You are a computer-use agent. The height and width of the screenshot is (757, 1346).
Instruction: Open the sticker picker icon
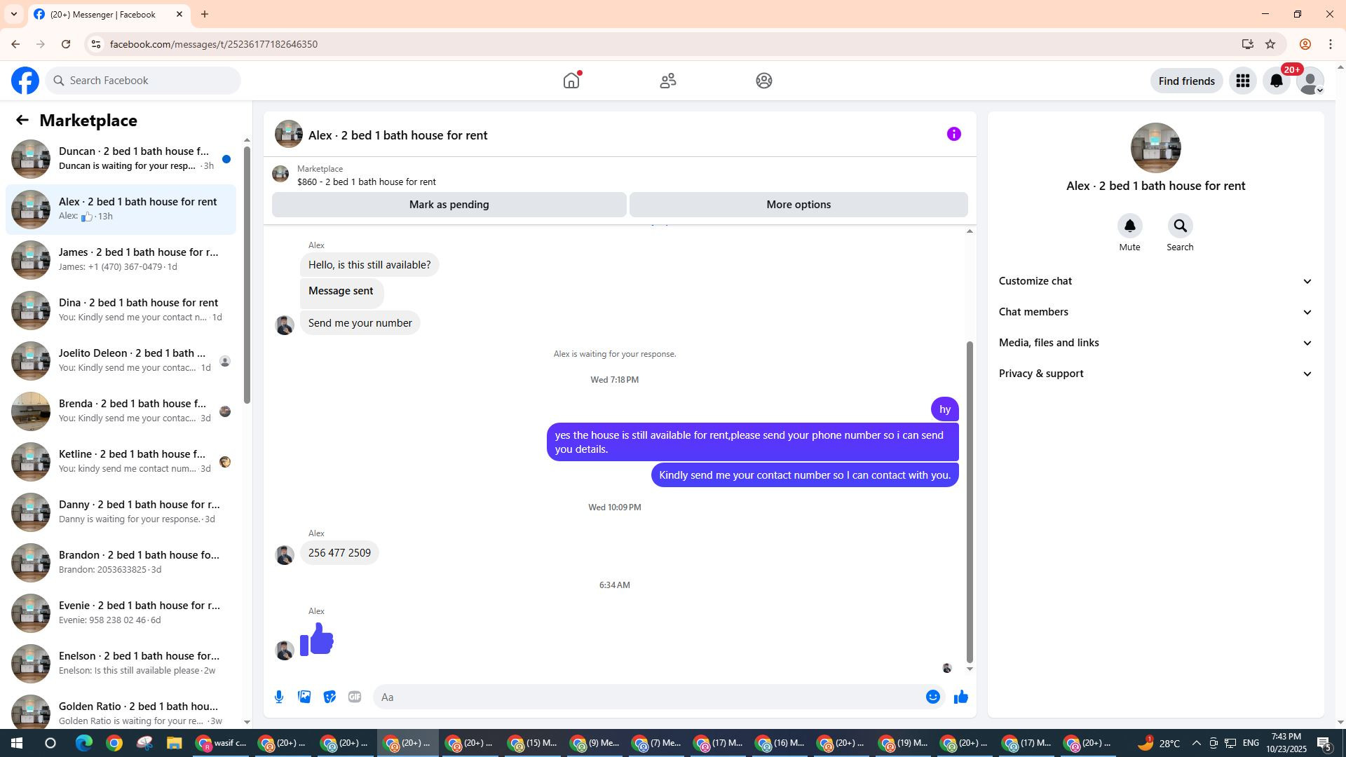click(329, 697)
